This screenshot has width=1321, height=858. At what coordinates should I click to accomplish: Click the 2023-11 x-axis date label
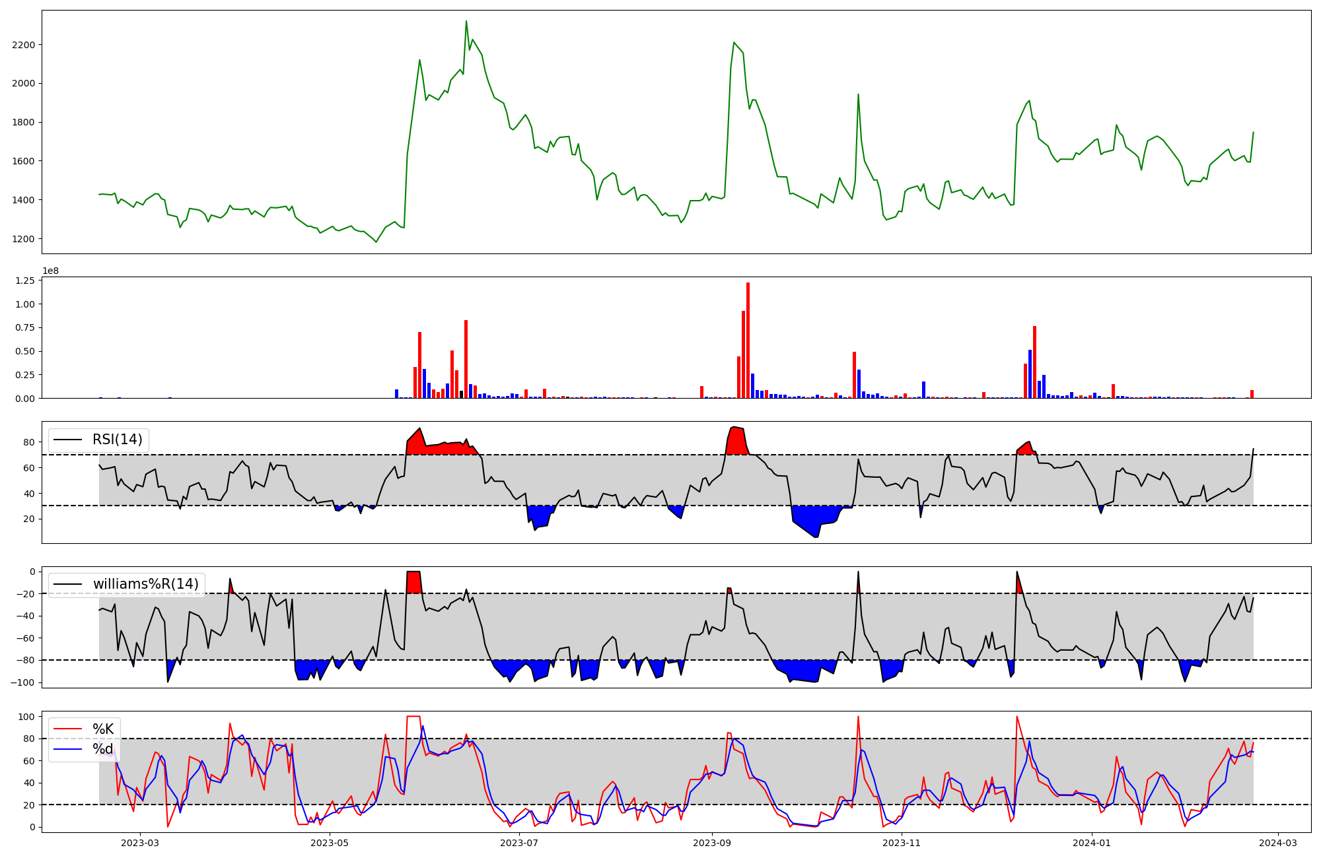click(x=902, y=843)
